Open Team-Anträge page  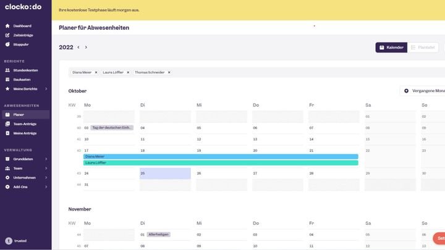25,124
